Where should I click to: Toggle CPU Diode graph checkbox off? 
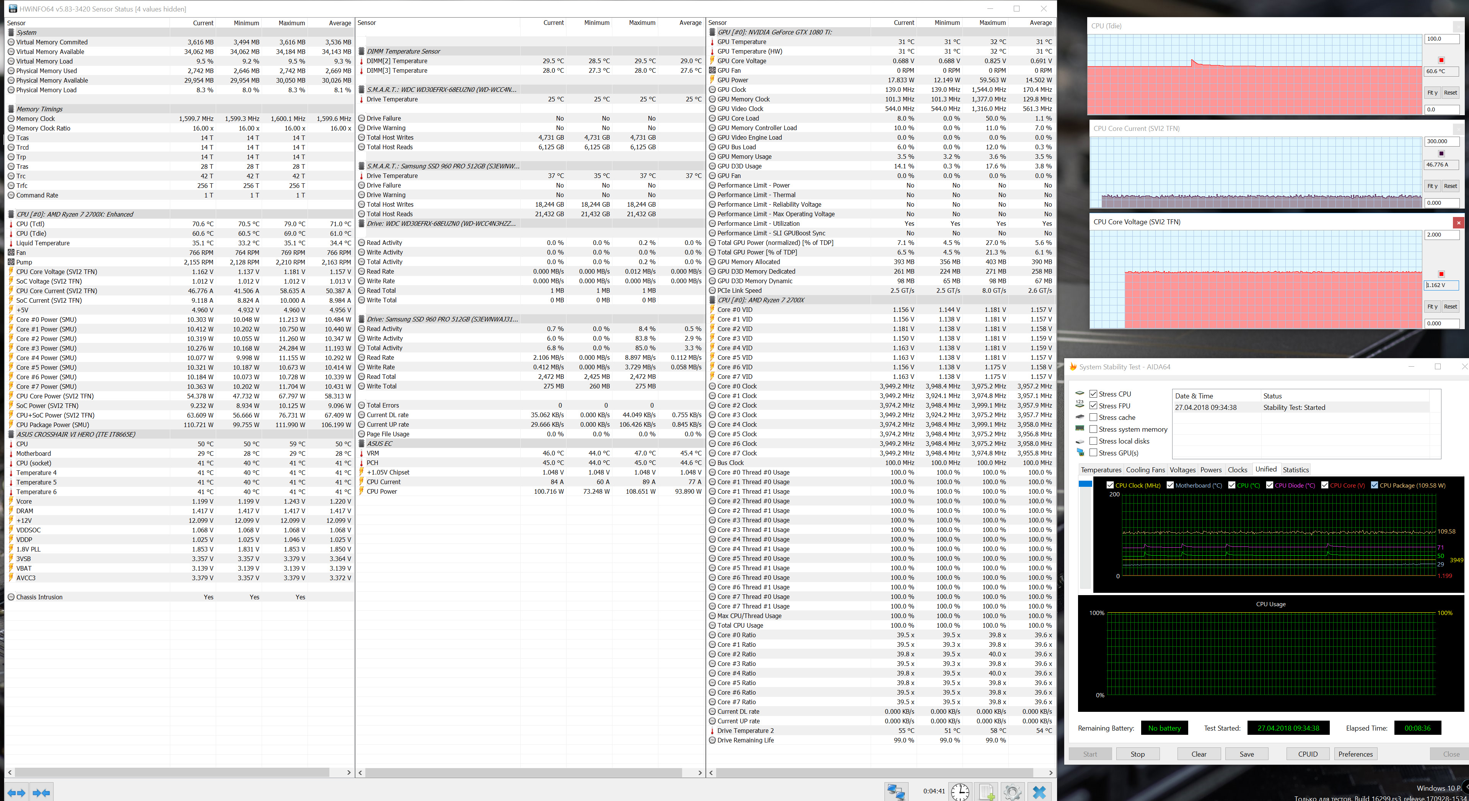tap(1269, 485)
